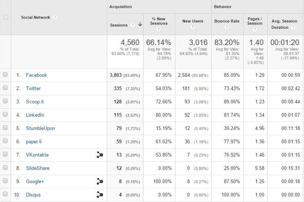Check the paper.li row checkbox
The height and width of the screenshot is (202, 304).
click(x=5, y=141)
